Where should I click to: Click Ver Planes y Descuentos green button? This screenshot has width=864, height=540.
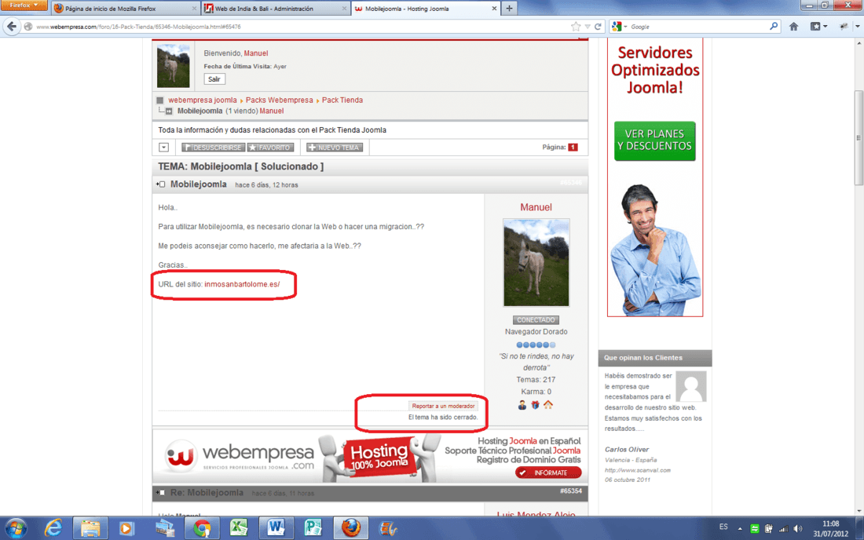pos(654,140)
